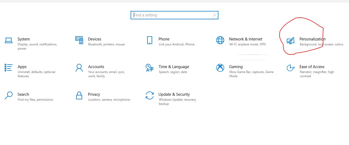Select the System heading
This screenshot has width=349, height=145.
click(24, 39)
